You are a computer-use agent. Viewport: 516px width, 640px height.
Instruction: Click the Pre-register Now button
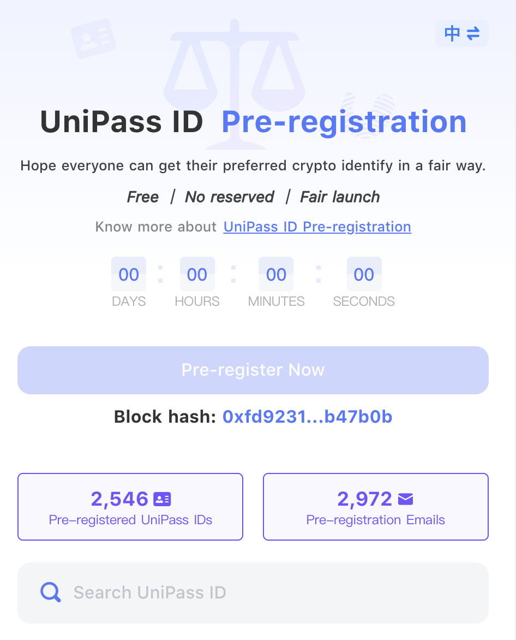tap(253, 370)
